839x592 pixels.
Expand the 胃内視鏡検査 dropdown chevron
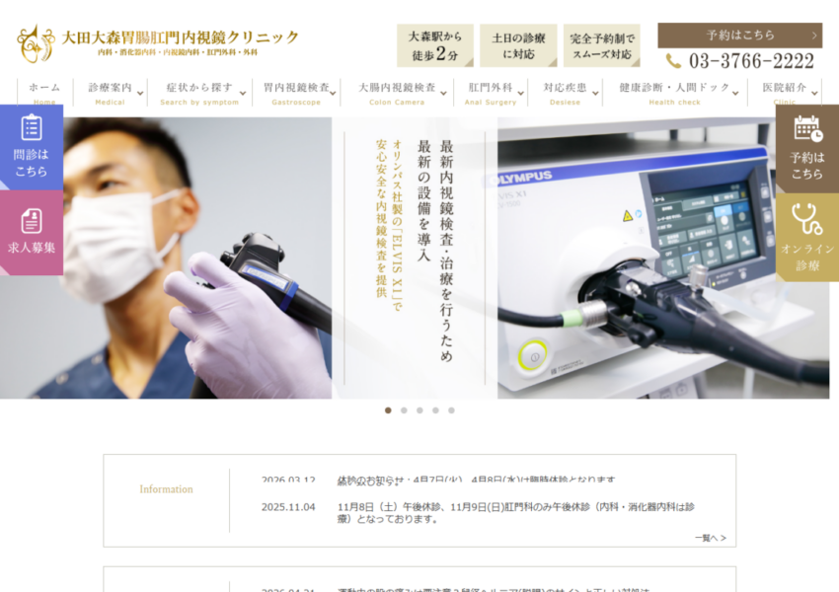(x=333, y=94)
